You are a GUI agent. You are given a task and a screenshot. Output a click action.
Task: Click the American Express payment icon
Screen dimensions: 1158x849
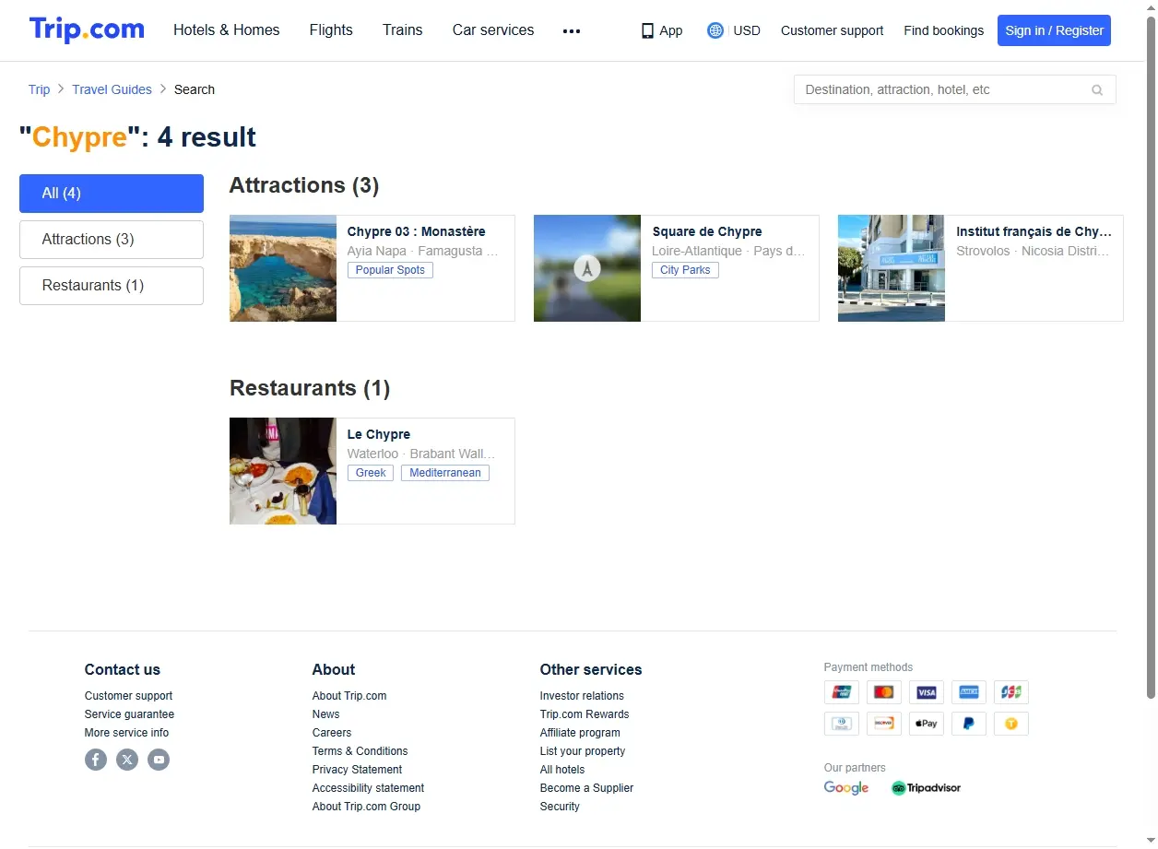point(969,692)
